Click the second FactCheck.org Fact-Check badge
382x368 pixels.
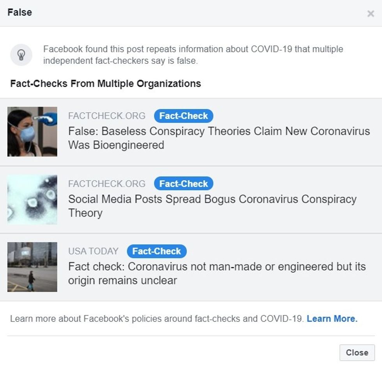(x=184, y=184)
